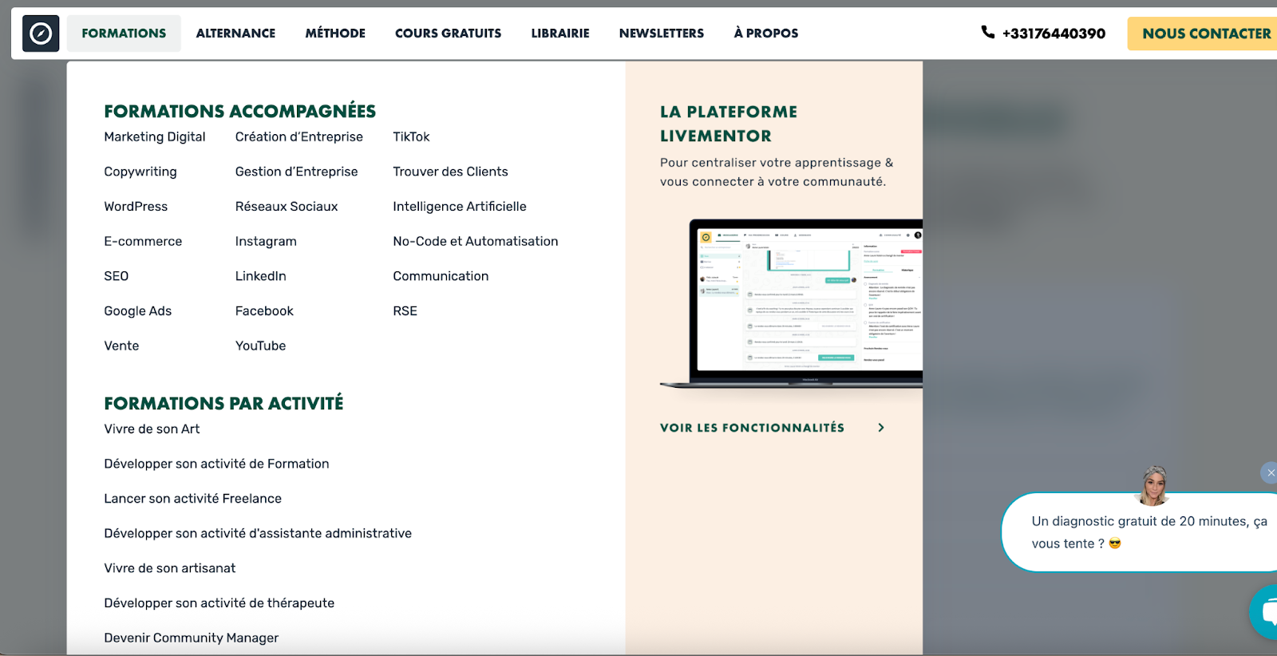Click the Formations Accompagnées heading
Viewport: 1277px width, 656px height.
(240, 111)
